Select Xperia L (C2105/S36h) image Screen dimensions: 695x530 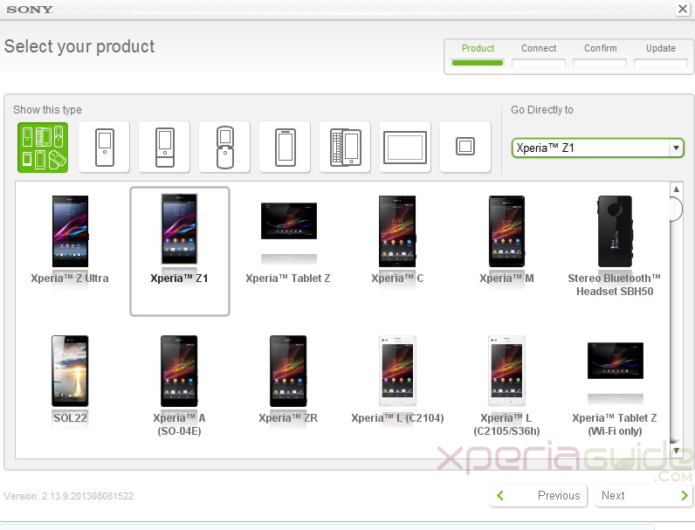(506, 371)
